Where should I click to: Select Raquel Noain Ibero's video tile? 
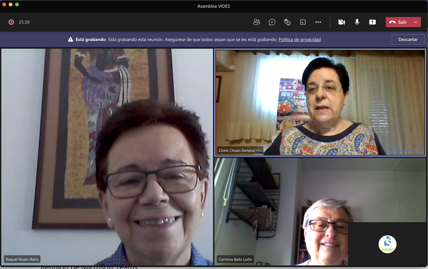pos(107,157)
